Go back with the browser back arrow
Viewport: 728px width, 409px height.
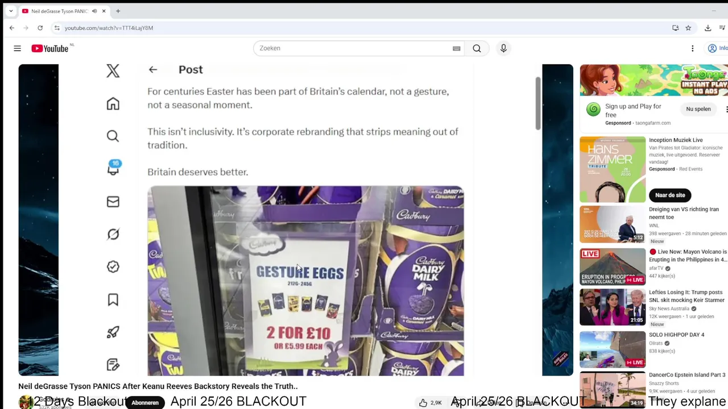[12, 28]
